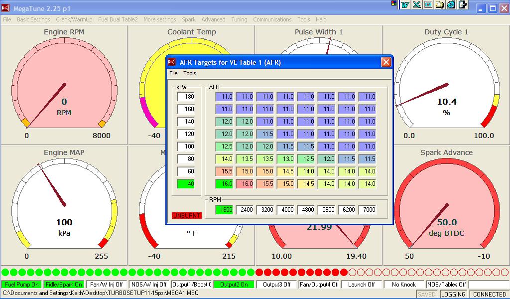Select the 2400 RPM bin field
Viewport: 510px width, 299px height.
point(245,210)
